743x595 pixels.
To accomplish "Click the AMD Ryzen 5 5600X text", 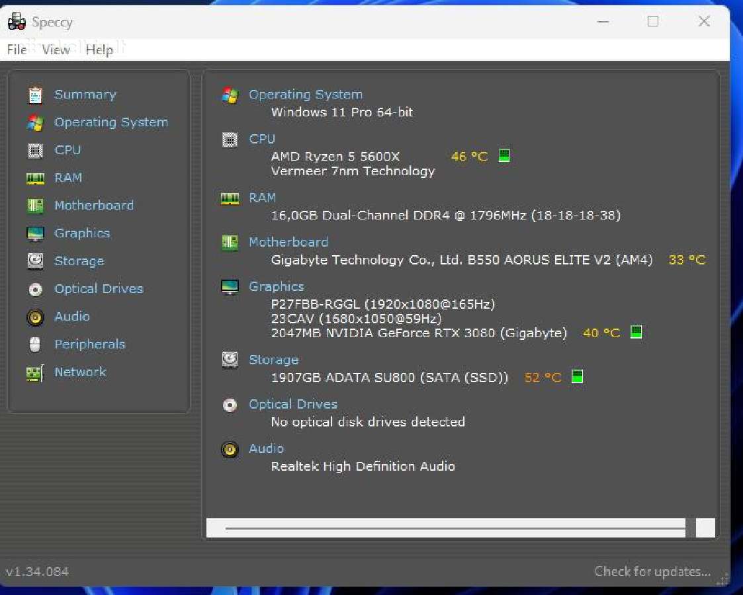I will point(335,157).
